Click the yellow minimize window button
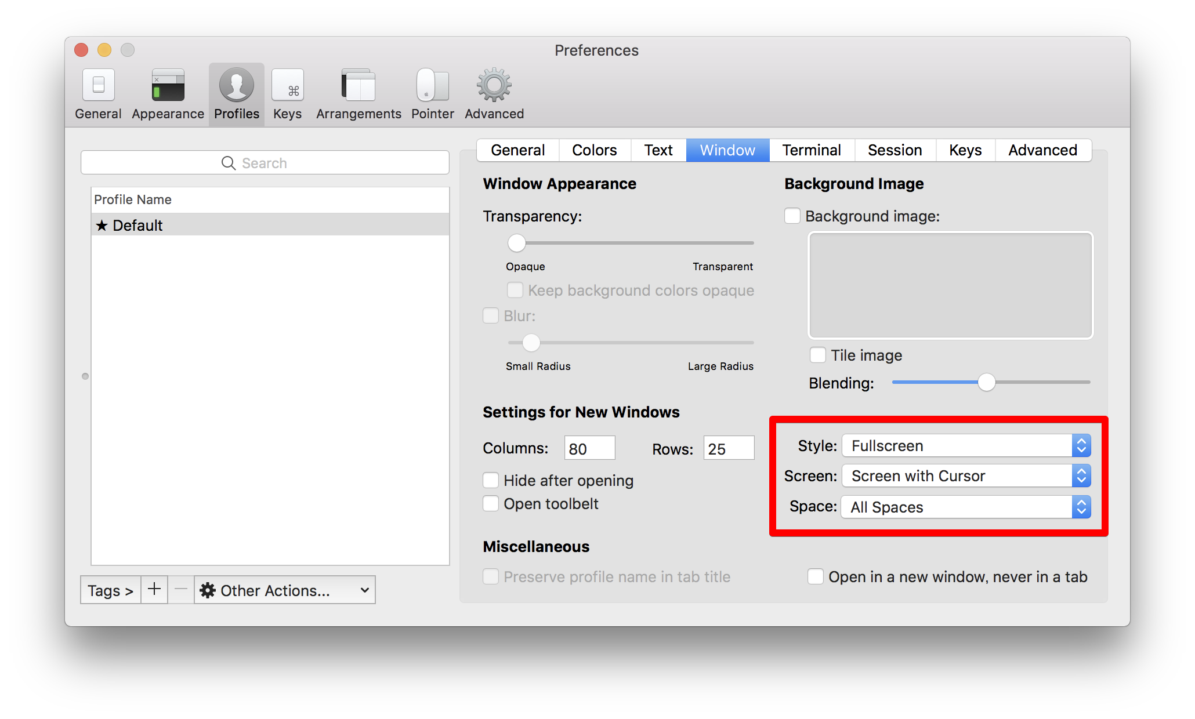The width and height of the screenshot is (1195, 719). [x=104, y=50]
